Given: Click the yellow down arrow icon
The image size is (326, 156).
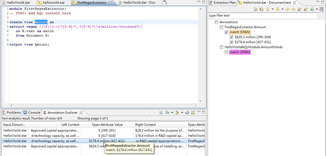Looking at the screenshot, I should (278, 9).
